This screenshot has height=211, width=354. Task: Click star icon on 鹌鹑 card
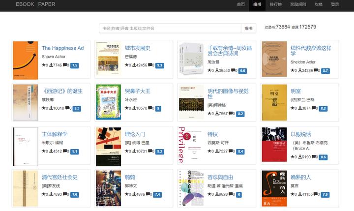point(126,194)
